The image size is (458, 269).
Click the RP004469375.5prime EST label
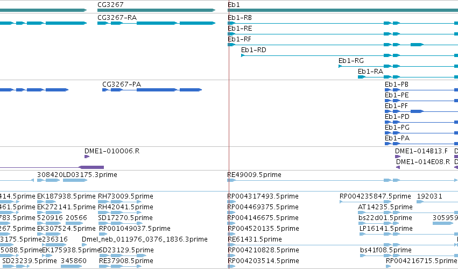263,207
